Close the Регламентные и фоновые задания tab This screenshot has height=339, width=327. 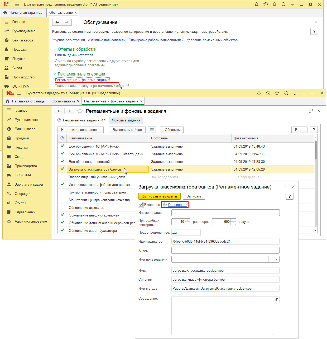coord(142,101)
